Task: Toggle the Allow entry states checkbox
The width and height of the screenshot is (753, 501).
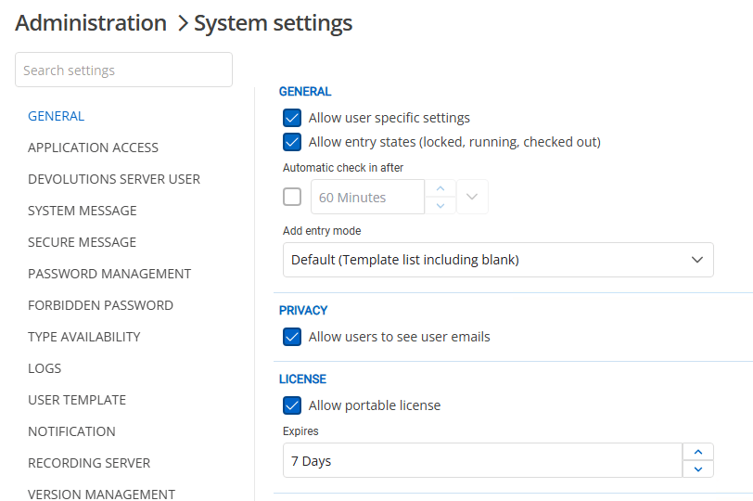Action: point(292,142)
